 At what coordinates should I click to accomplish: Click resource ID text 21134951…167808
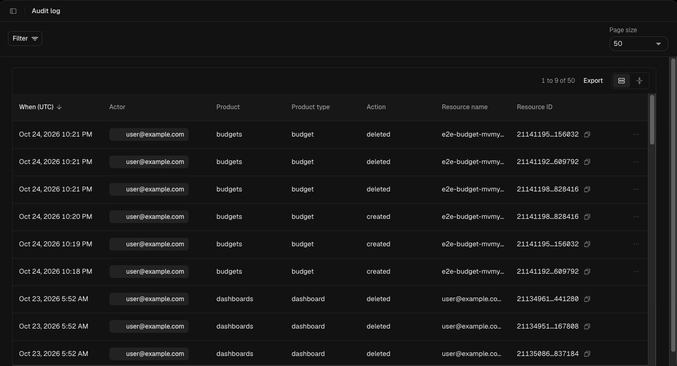tap(548, 326)
